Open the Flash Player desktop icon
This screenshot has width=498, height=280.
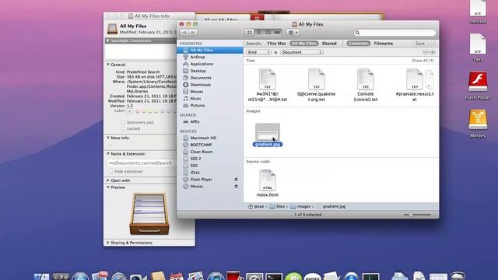click(x=478, y=86)
